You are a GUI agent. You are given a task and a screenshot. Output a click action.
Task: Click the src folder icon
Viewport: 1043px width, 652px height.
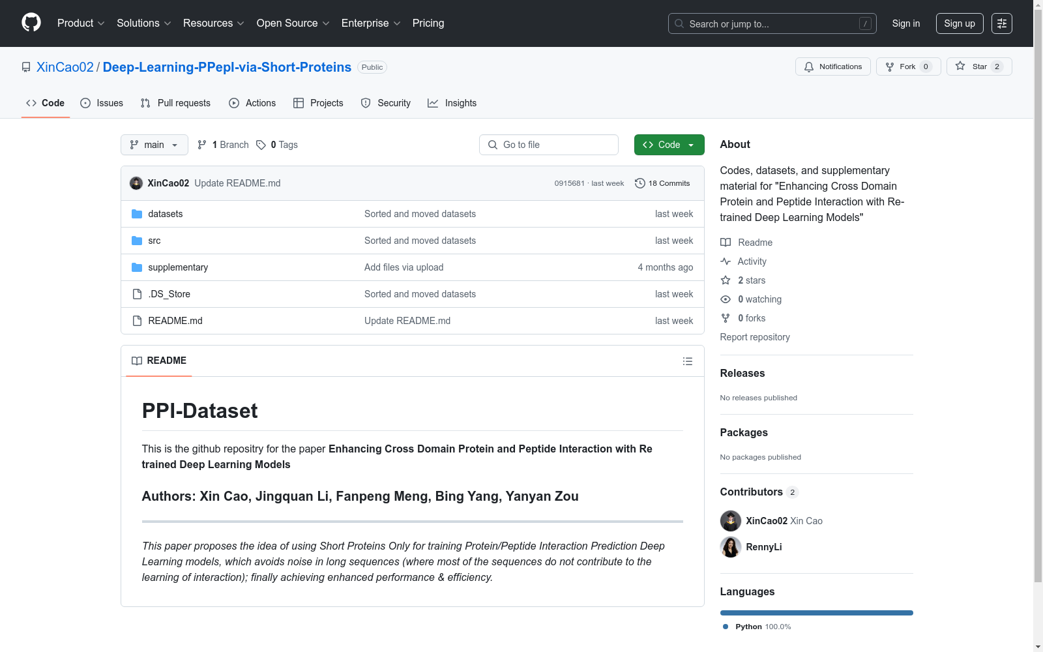coord(137,241)
